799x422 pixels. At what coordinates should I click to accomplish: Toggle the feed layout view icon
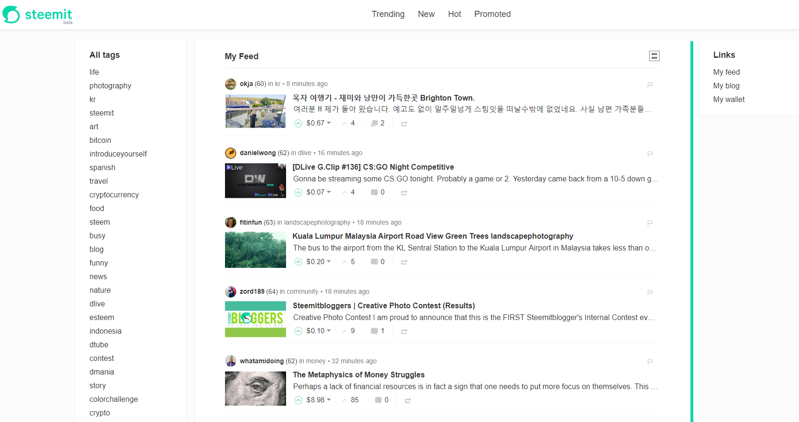pos(654,56)
